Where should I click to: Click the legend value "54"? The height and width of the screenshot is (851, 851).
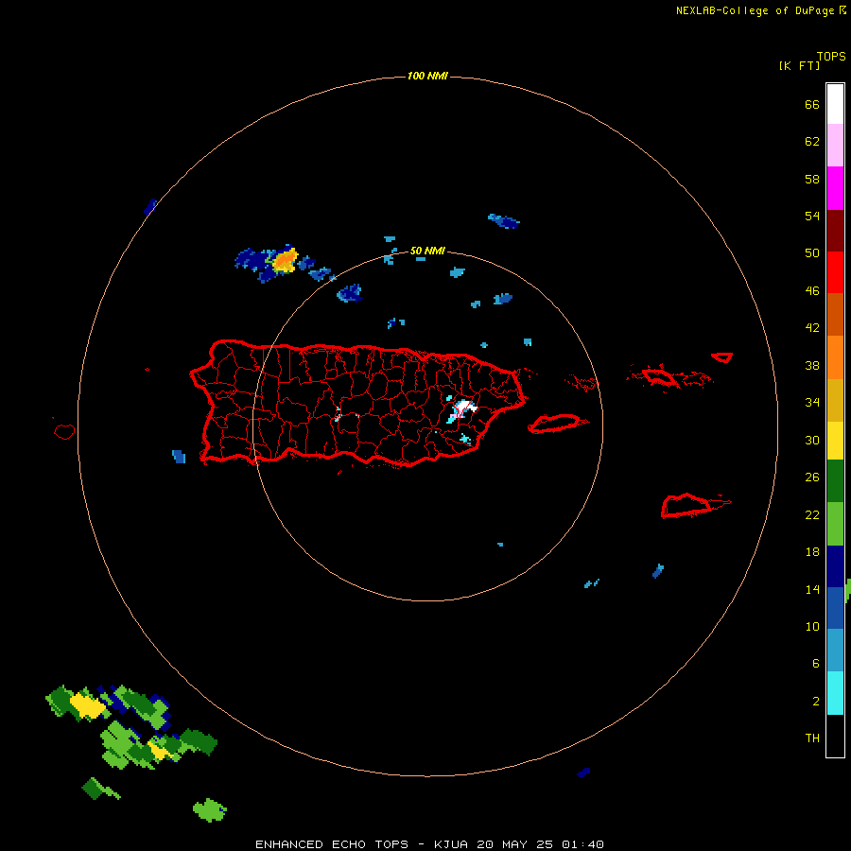pos(812,216)
